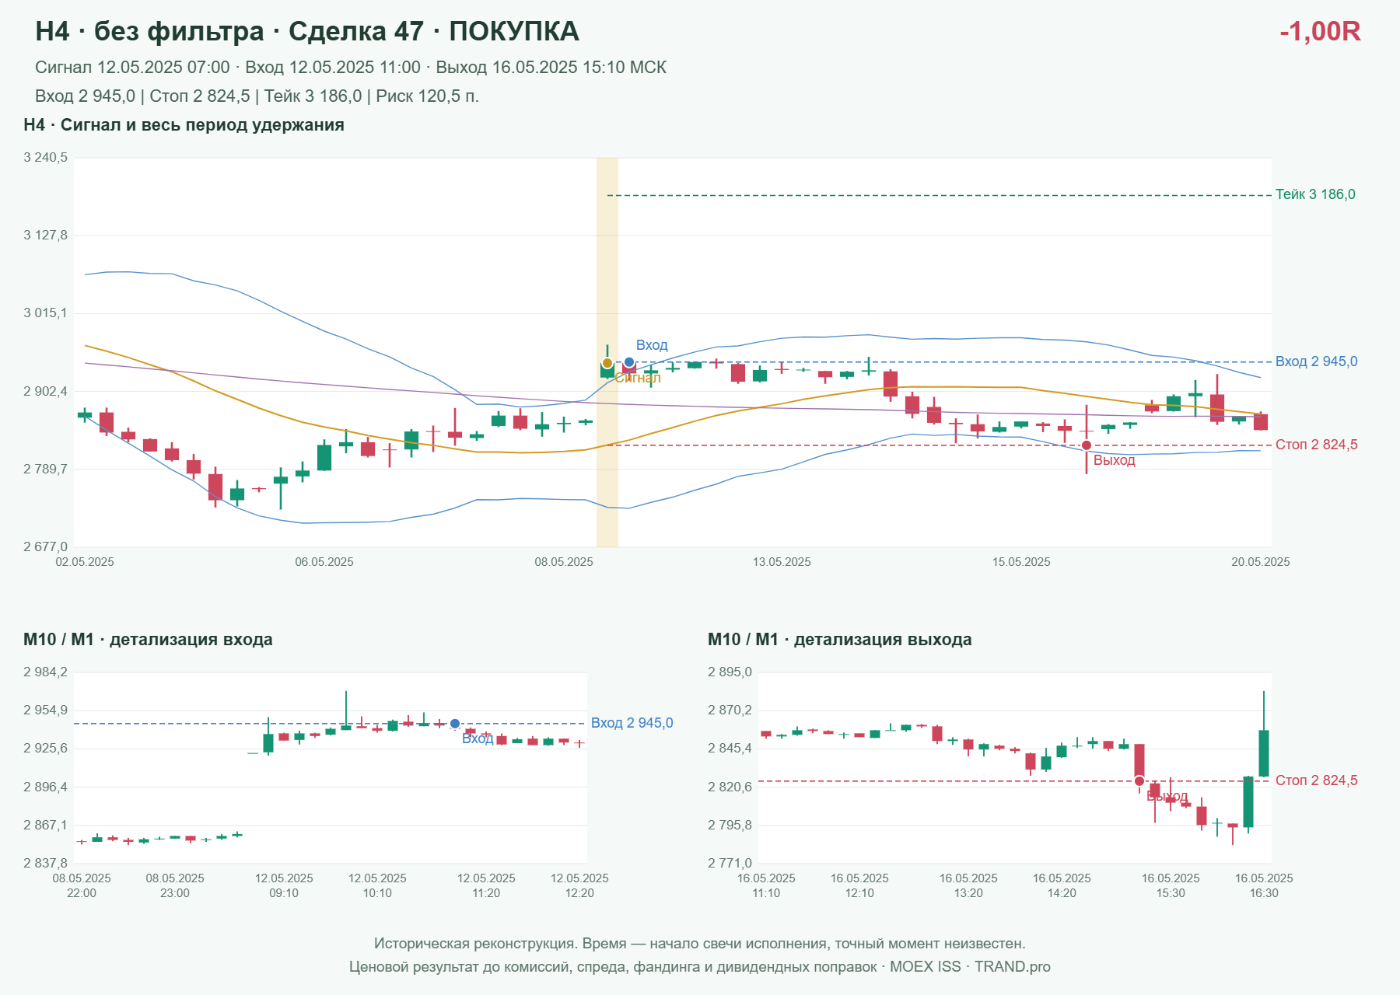Click the 2 984,2 label in entry detail chart

point(46,672)
